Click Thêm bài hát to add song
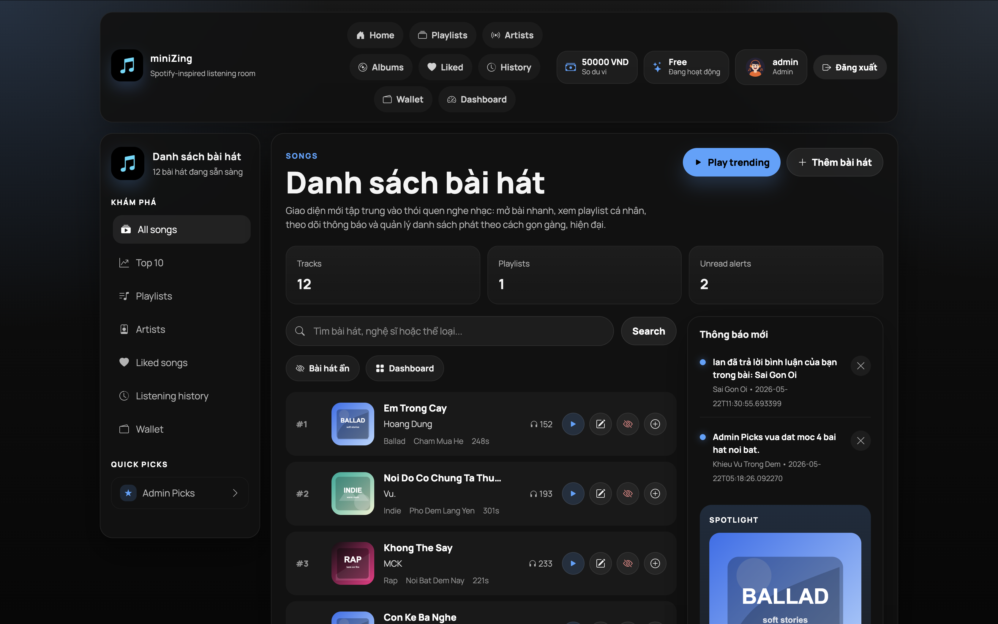998x624 pixels. pos(835,162)
